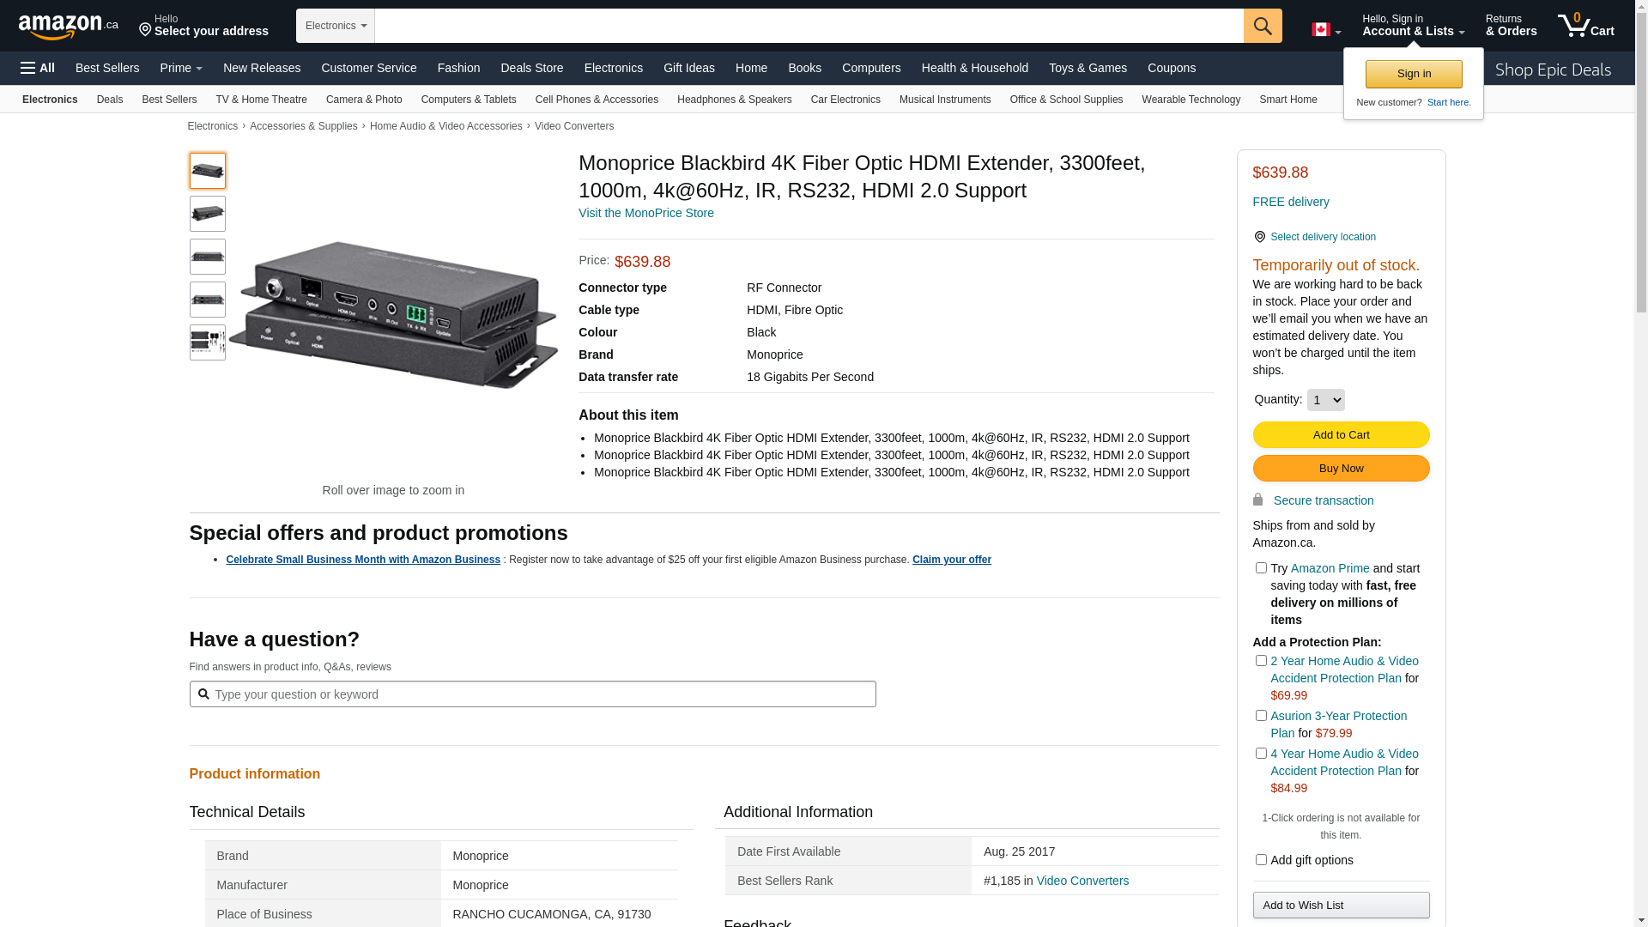Click the select delivery location pin icon
The height and width of the screenshot is (927, 1648).
tap(1259, 237)
